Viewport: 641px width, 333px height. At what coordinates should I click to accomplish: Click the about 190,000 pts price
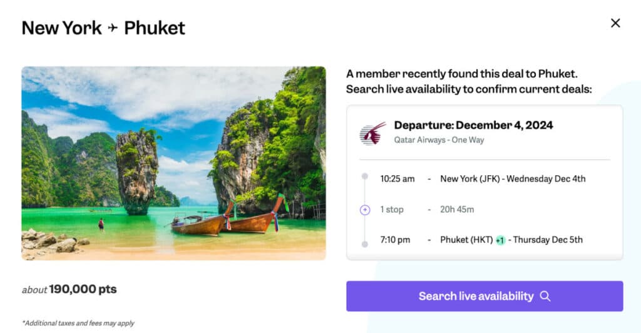(69, 289)
